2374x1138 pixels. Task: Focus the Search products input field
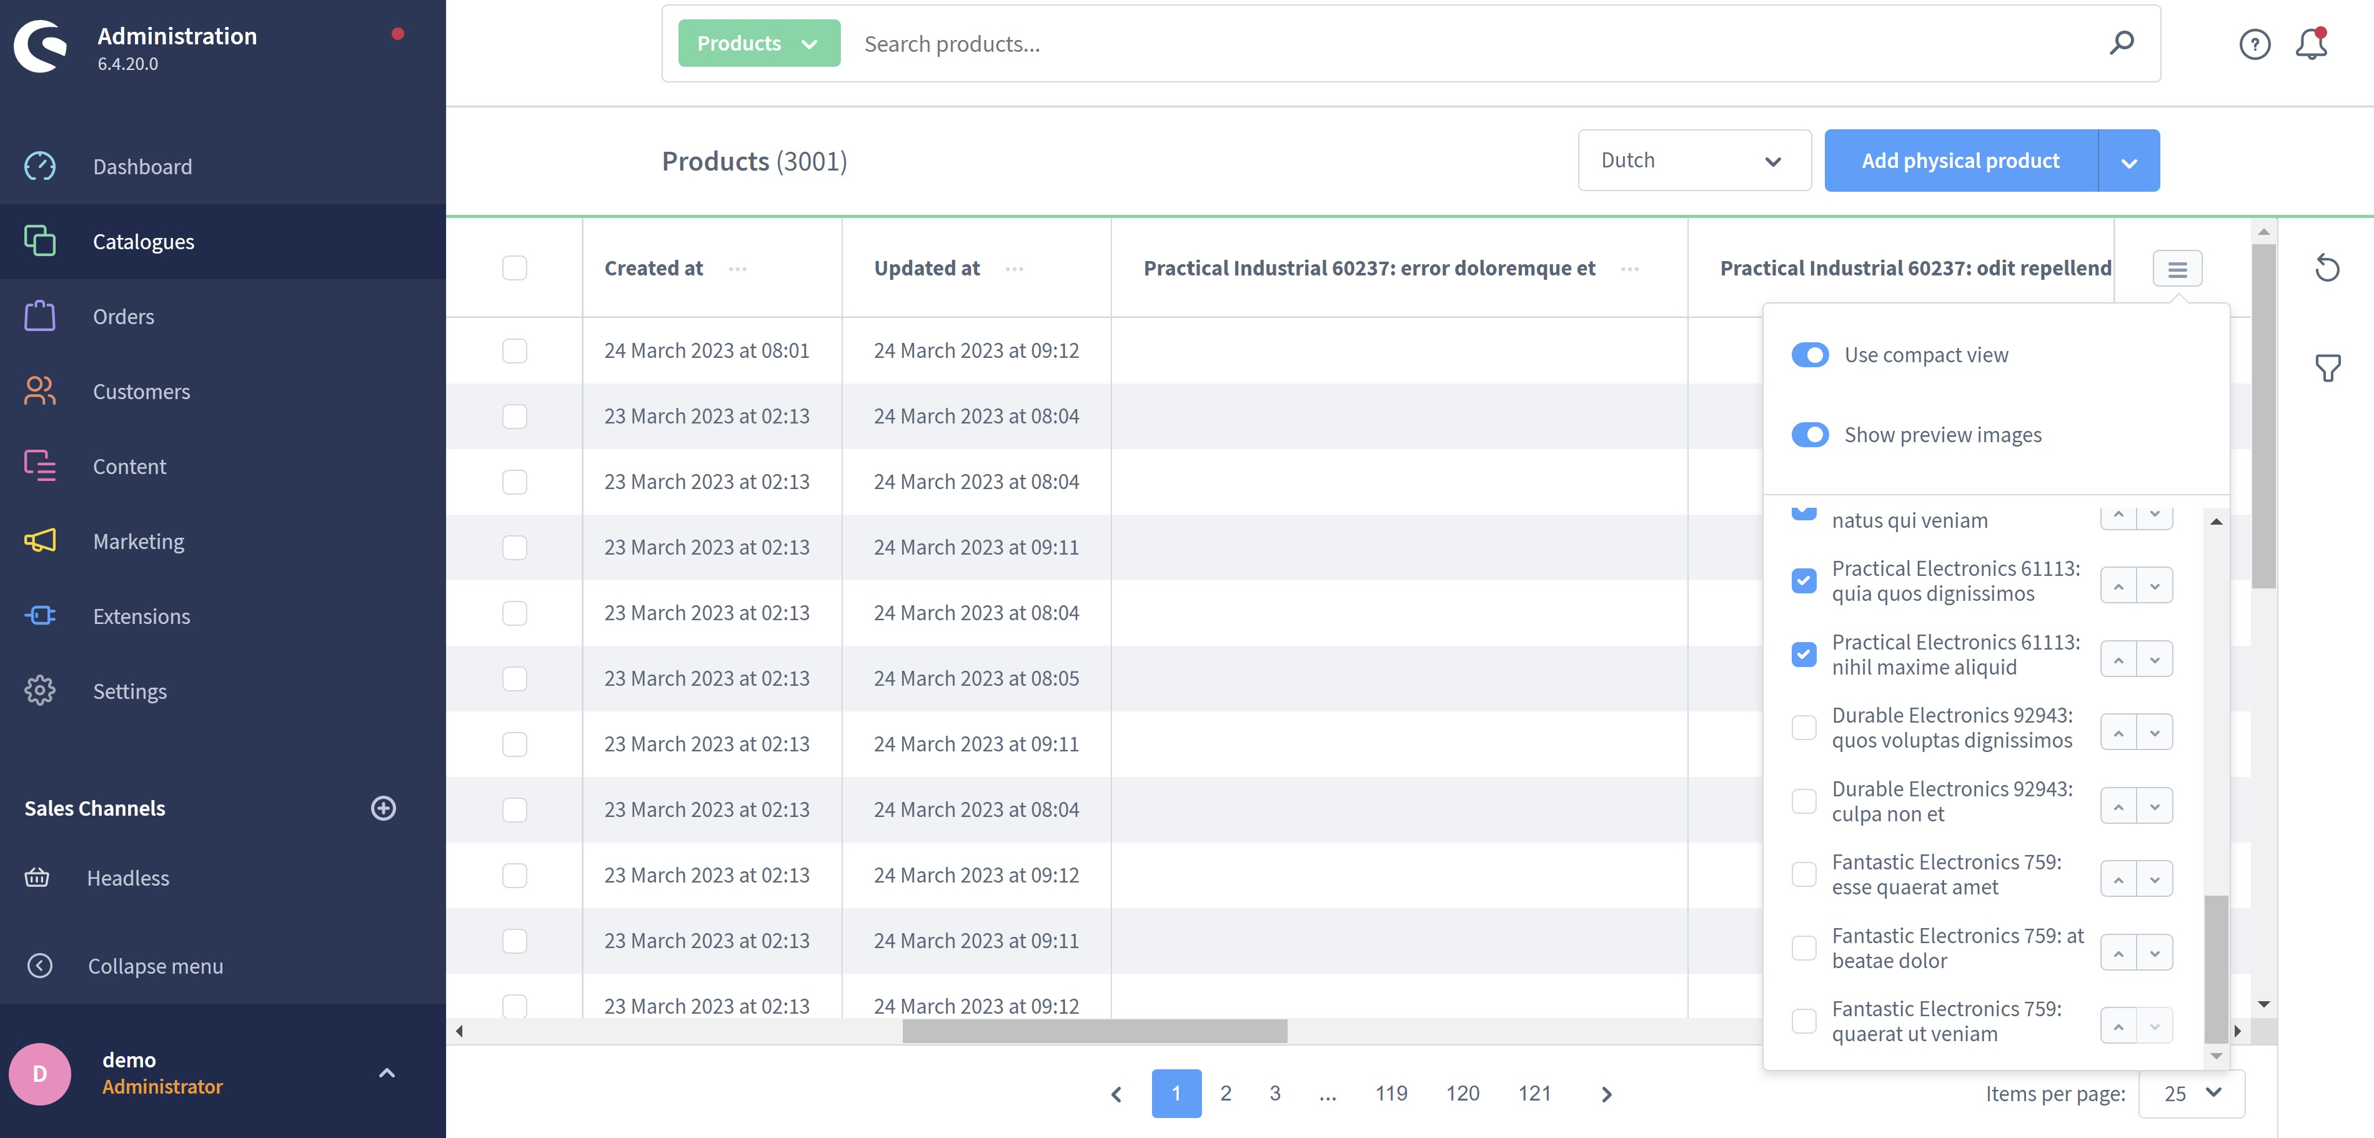1474,43
